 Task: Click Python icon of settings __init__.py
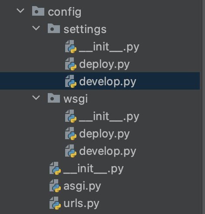pyautogui.click(x=71, y=47)
